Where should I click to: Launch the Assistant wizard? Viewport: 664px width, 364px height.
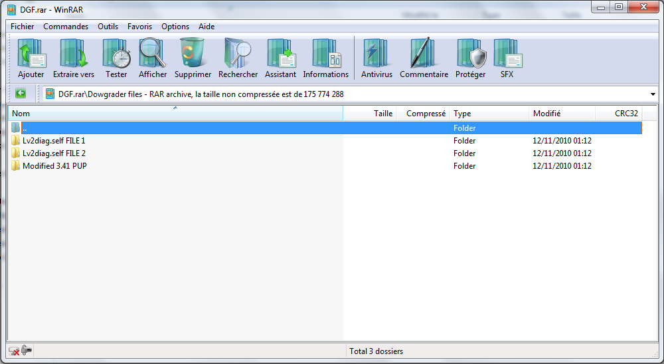[x=280, y=58]
